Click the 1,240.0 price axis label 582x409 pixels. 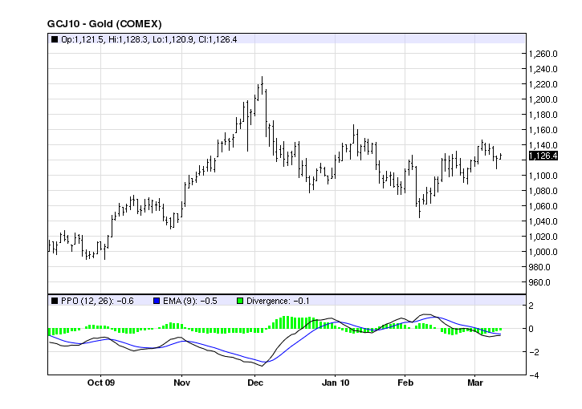tap(543, 69)
